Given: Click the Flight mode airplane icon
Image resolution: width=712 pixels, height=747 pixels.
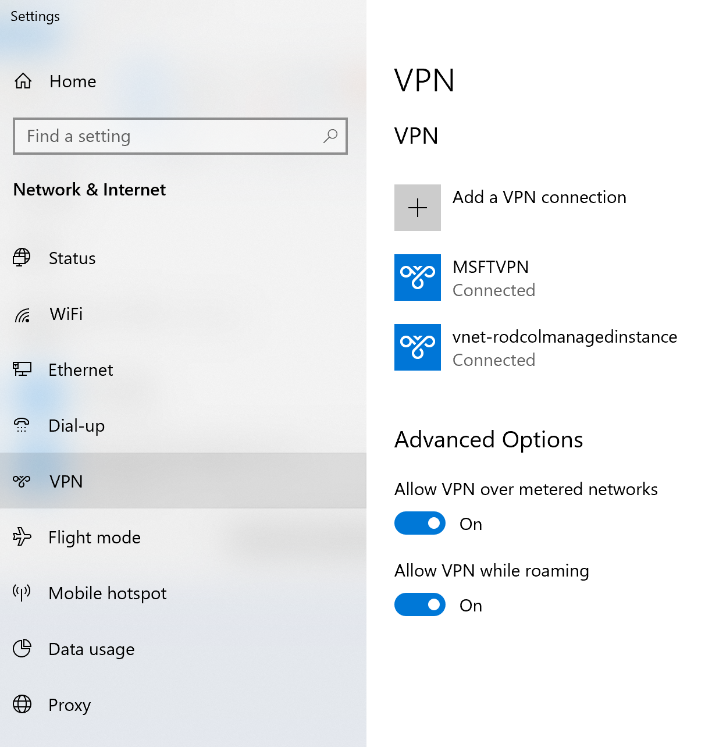Looking at the screenshot, I should click(x=22, y=536).
